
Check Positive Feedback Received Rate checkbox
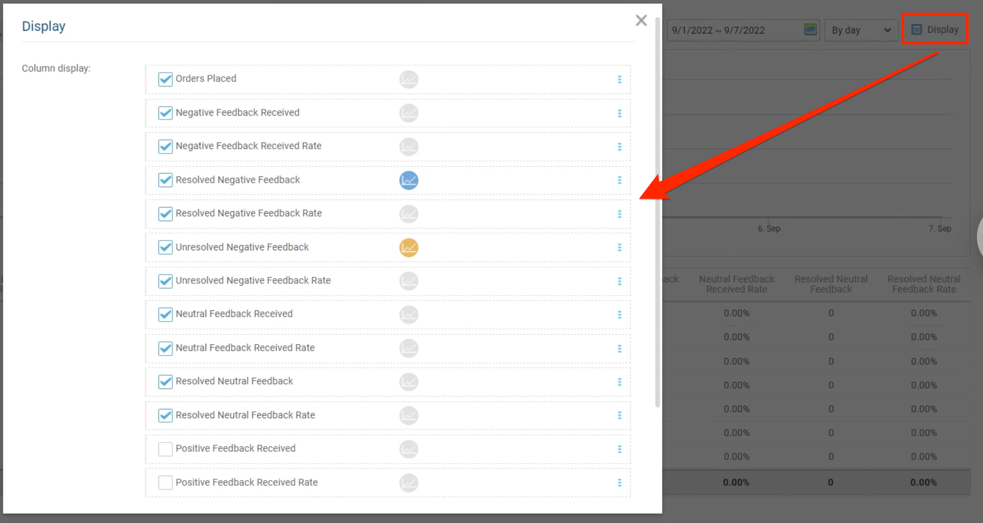click(x=165, y=483)
